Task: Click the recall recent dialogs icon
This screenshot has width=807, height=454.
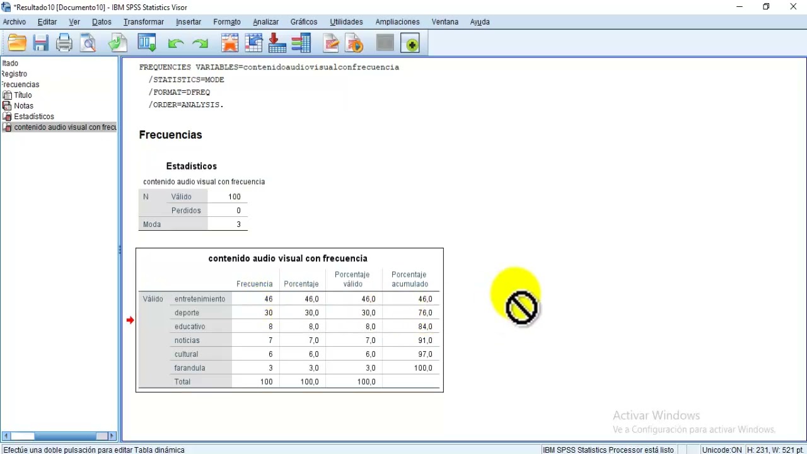Action: (x=147, y=44)
